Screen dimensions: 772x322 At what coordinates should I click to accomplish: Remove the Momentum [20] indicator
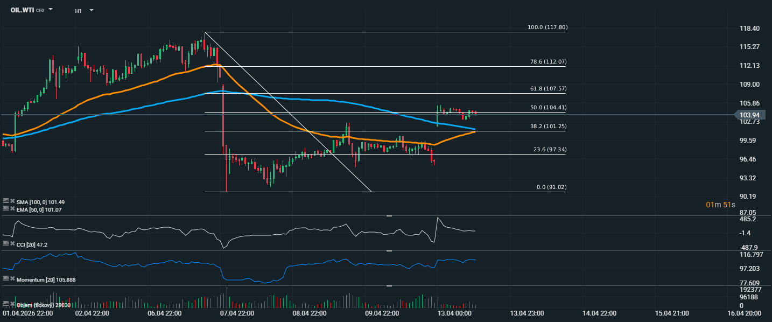(x=13, y=279)
